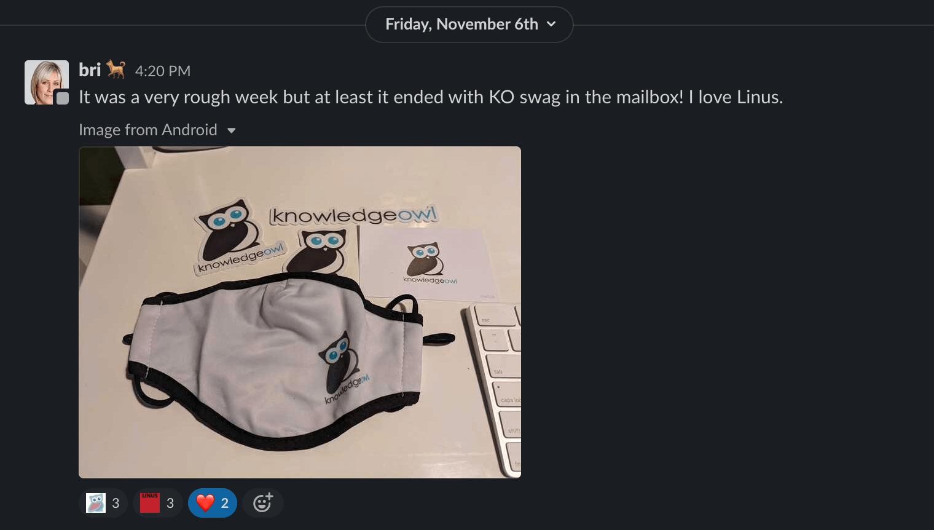Open the Friday, November 6th date jump menu
The image size is (934, 530).
pyautogui.click(x=469, y=25)
